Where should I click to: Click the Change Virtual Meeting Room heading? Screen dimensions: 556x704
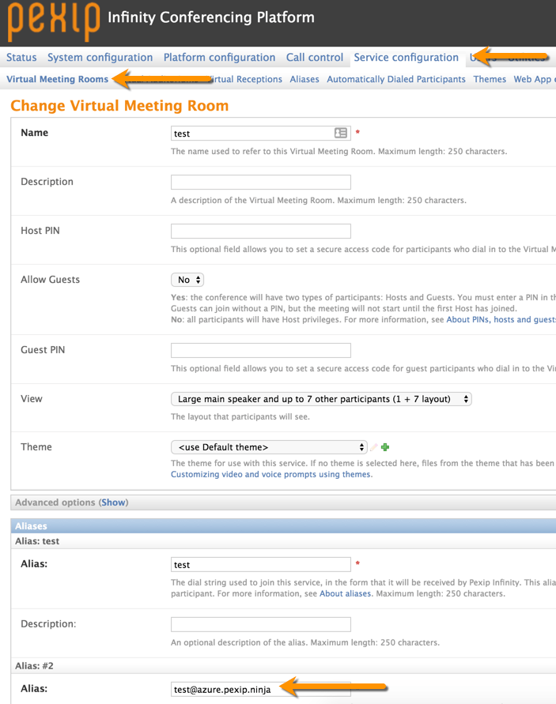click(119, 106)
